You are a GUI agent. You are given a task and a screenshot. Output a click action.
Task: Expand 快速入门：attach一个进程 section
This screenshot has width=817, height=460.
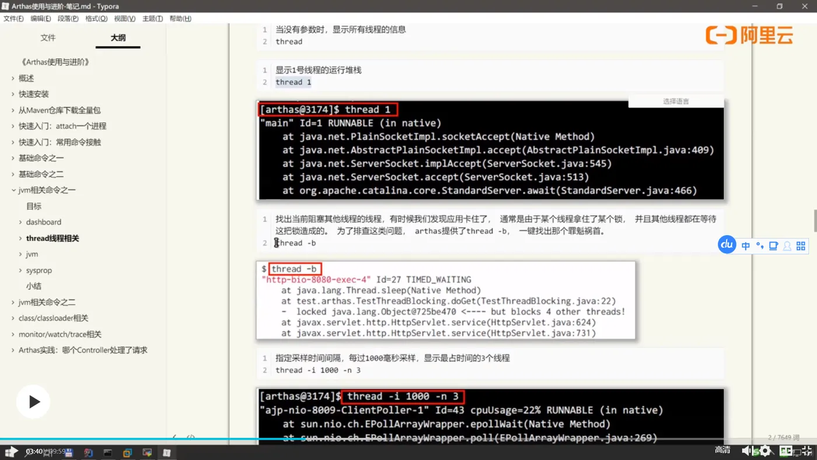coord(13,126)
